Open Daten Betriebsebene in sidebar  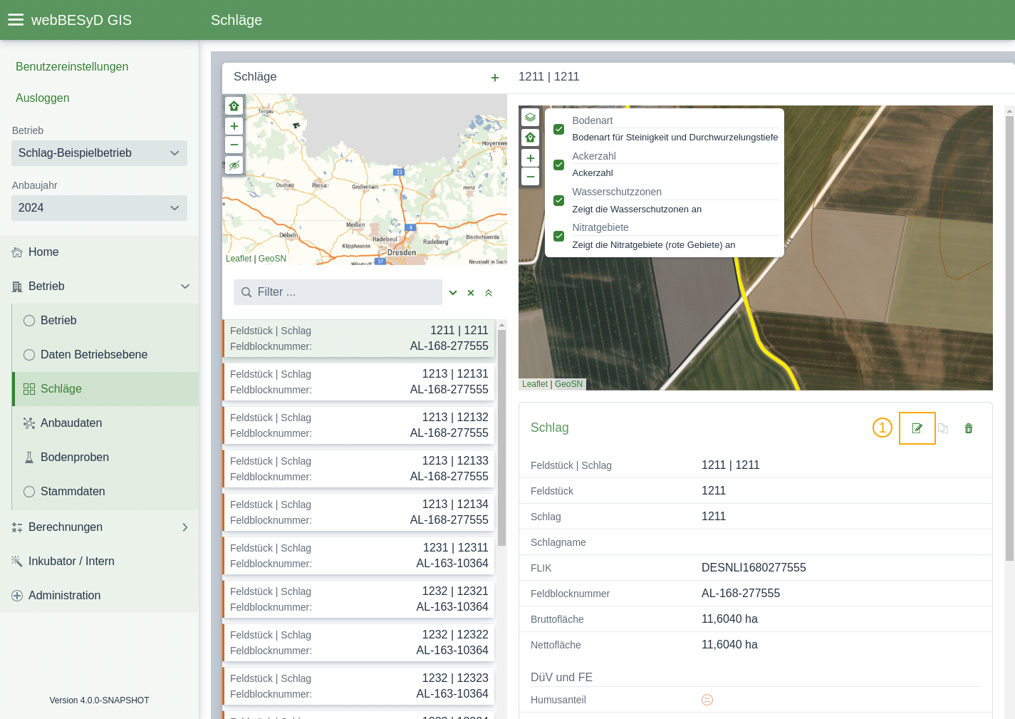tap(105, 355)
